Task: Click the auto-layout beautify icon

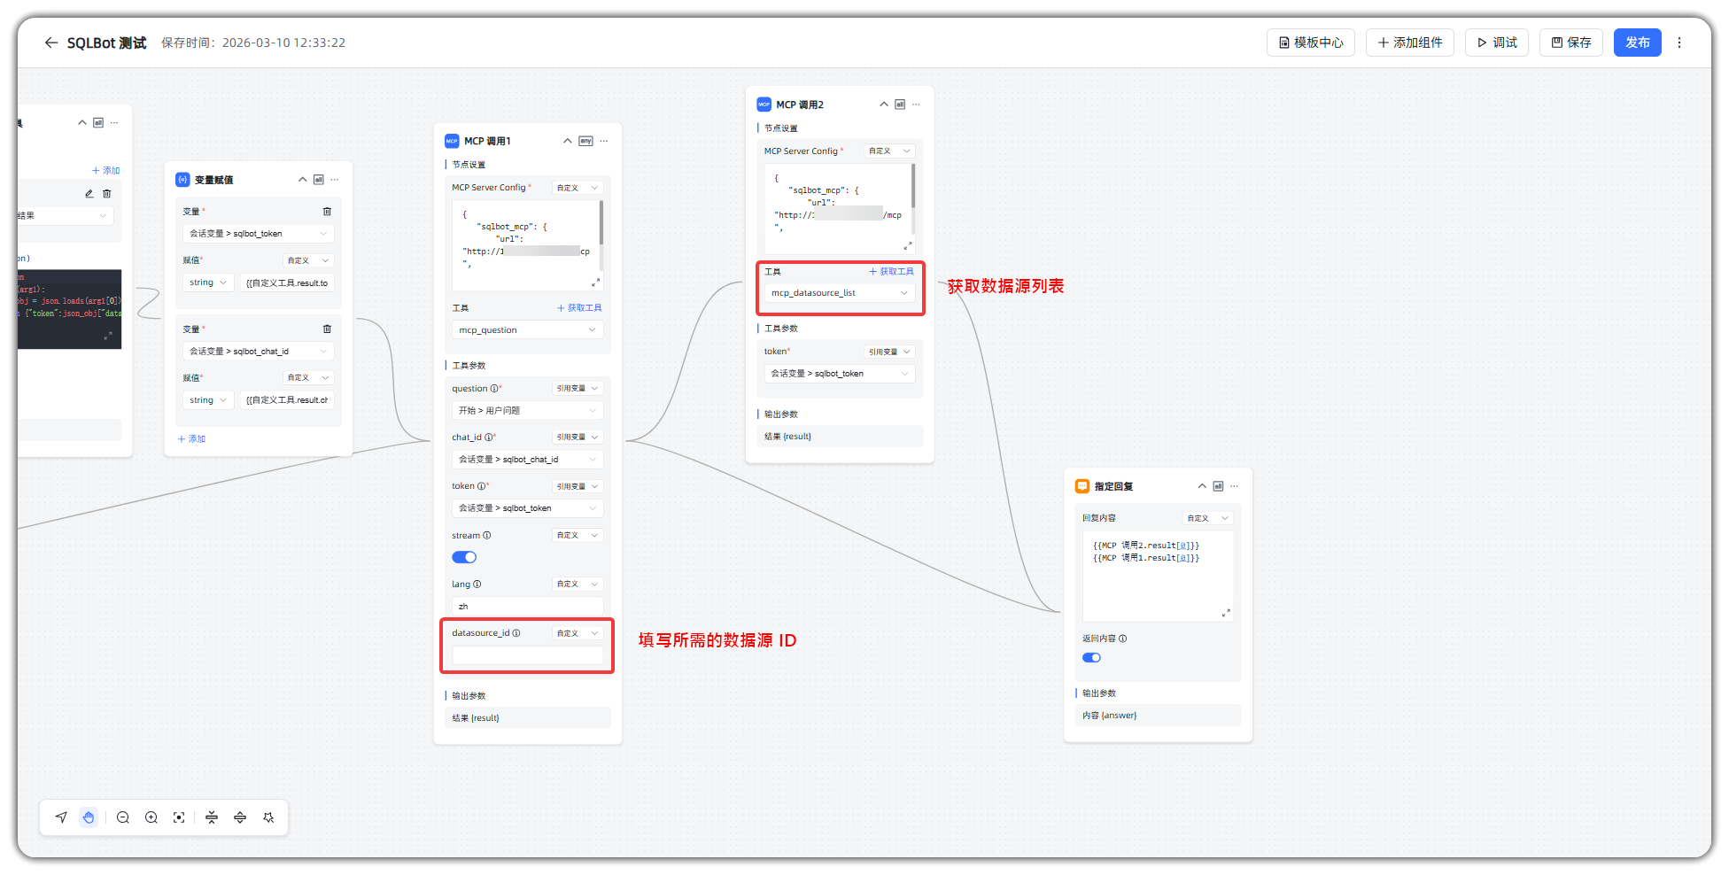Action: [x=268, y=817]
